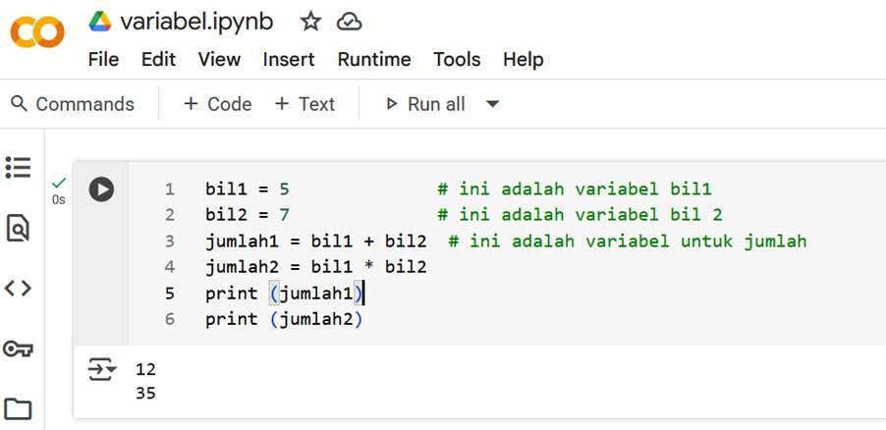The width and height of the screenshot is (886, 430).
Task: Add a new Text cell
Action: point(305,104)
